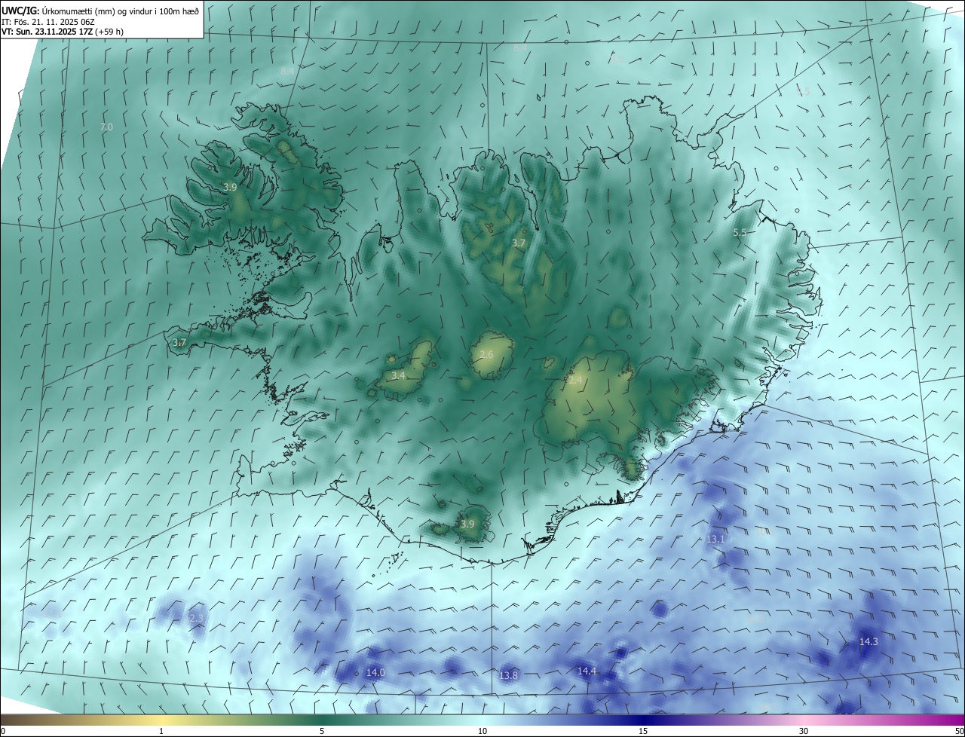This screenshot has width=965, height=737.
Task: Click the 13.1 value off the southeast coast
Action: pyautogui.click(x=715, y=539)
